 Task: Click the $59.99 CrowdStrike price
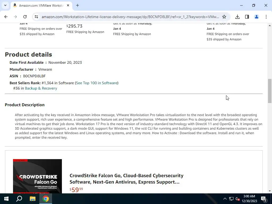pyautogui.click(x=76, y=190)
